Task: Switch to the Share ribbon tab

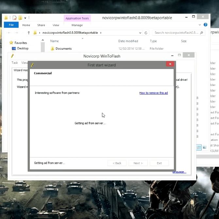Action: pyautogui.click(x=41, y=25)
